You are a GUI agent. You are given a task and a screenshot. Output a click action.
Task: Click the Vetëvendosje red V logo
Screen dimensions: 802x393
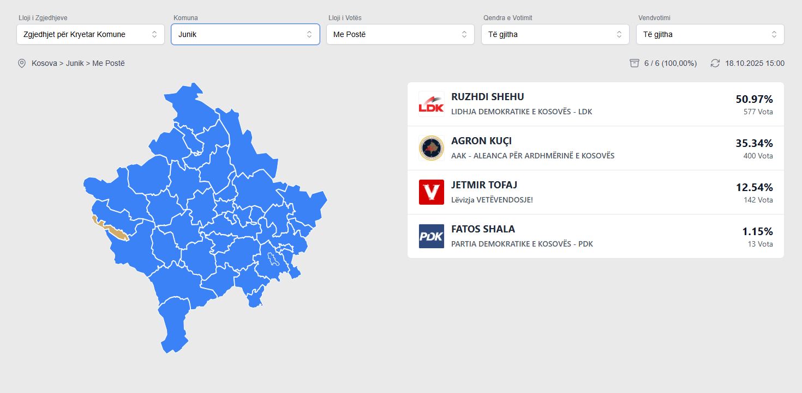click(431, 192)
